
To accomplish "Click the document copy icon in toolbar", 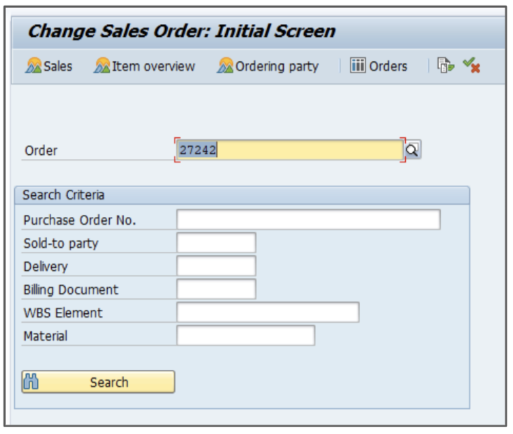I will point(445,66).
